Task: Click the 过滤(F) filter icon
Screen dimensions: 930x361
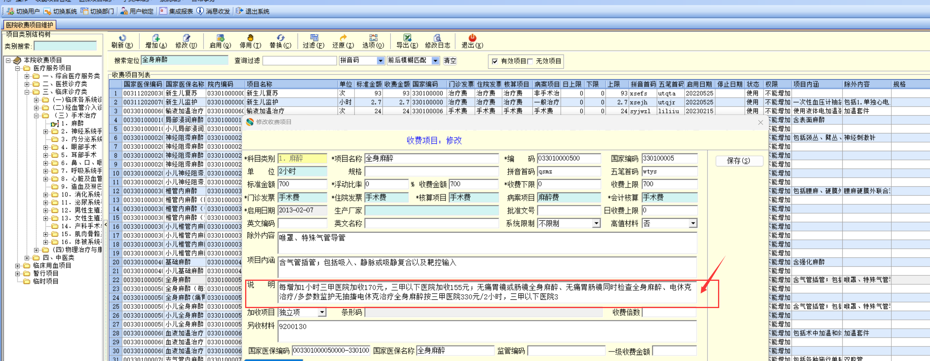Action: click(x=314, y=38)
